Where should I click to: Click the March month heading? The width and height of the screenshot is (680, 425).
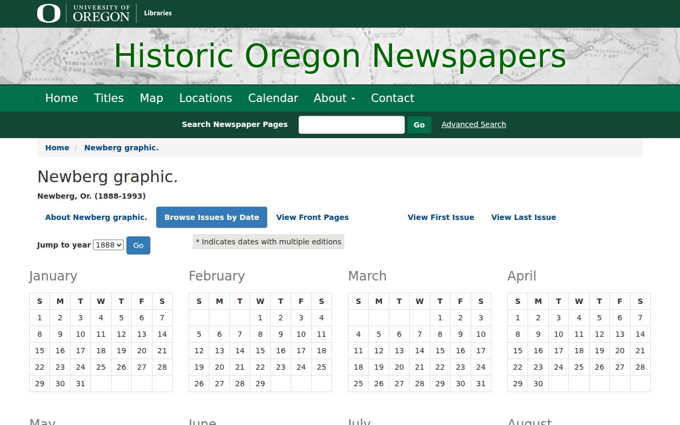pyautogui.click(x=367, y=276)
